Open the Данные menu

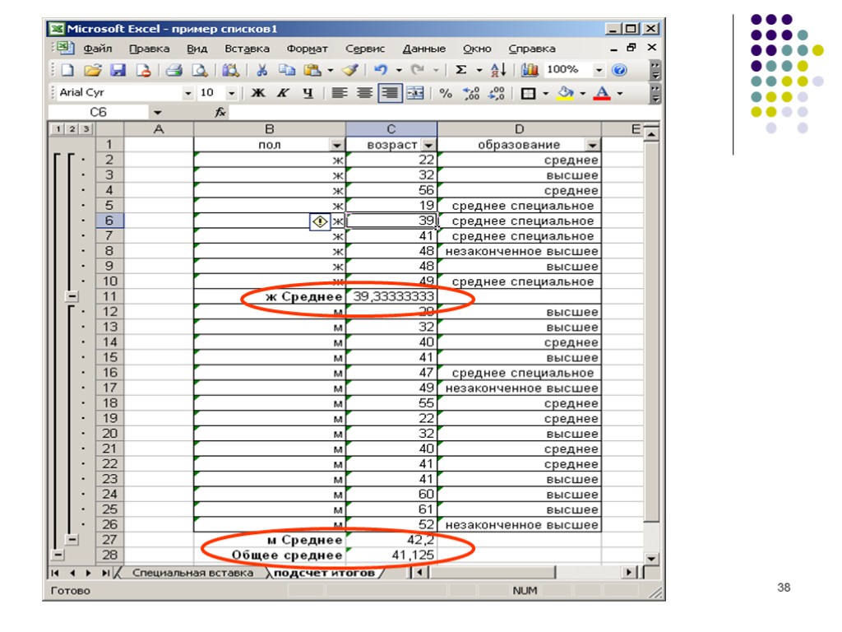(423, 49)
